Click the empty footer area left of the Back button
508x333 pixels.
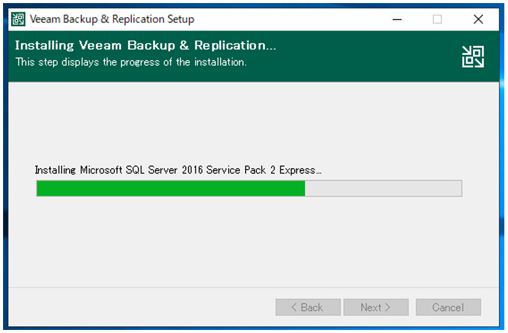point(142,307)
